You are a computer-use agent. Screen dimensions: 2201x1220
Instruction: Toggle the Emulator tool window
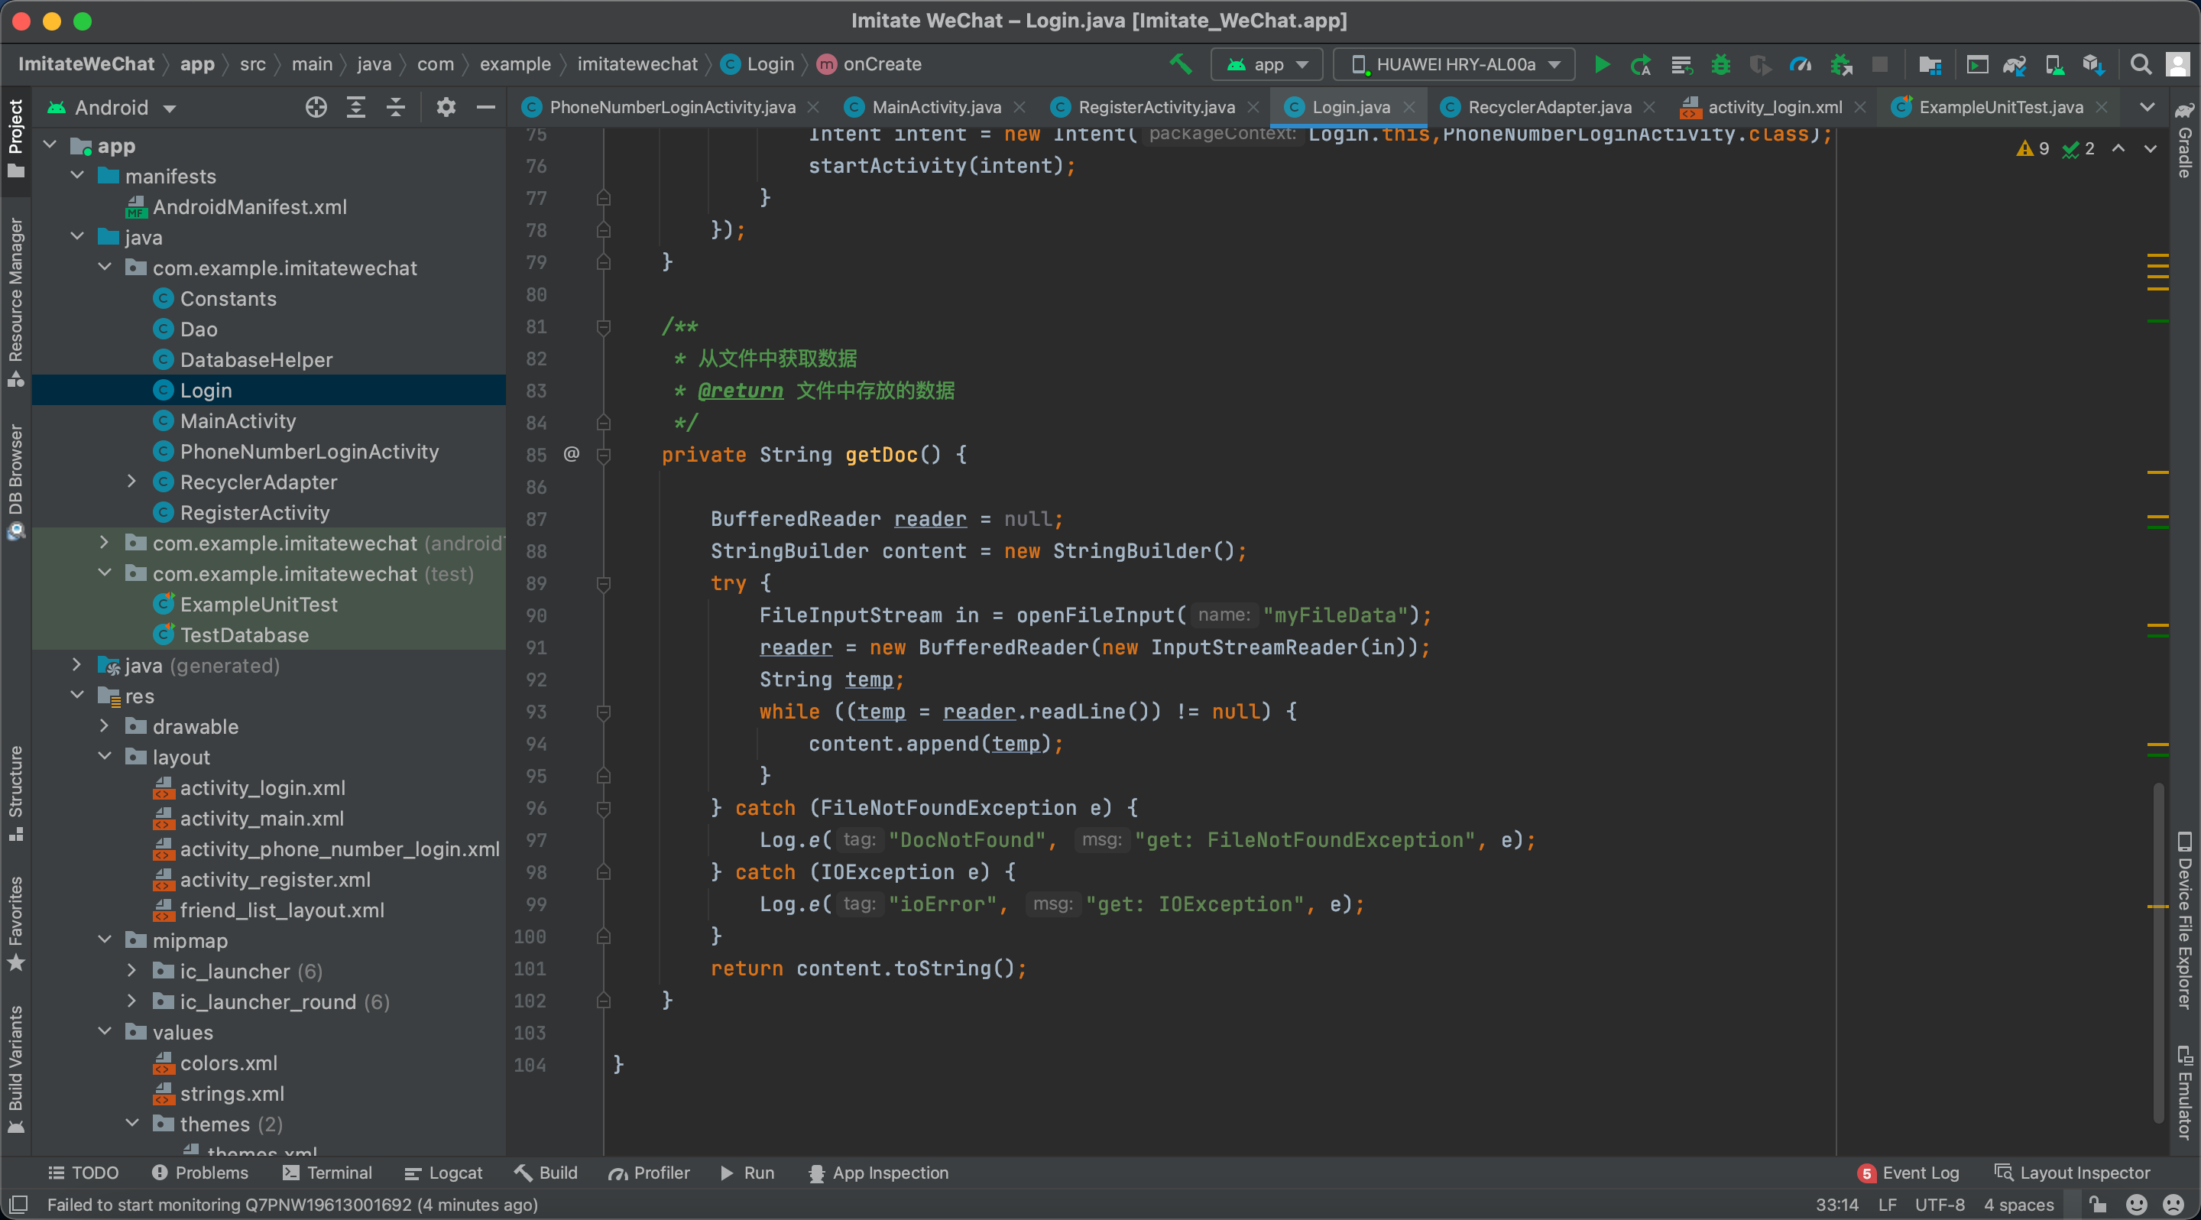2185,1092
